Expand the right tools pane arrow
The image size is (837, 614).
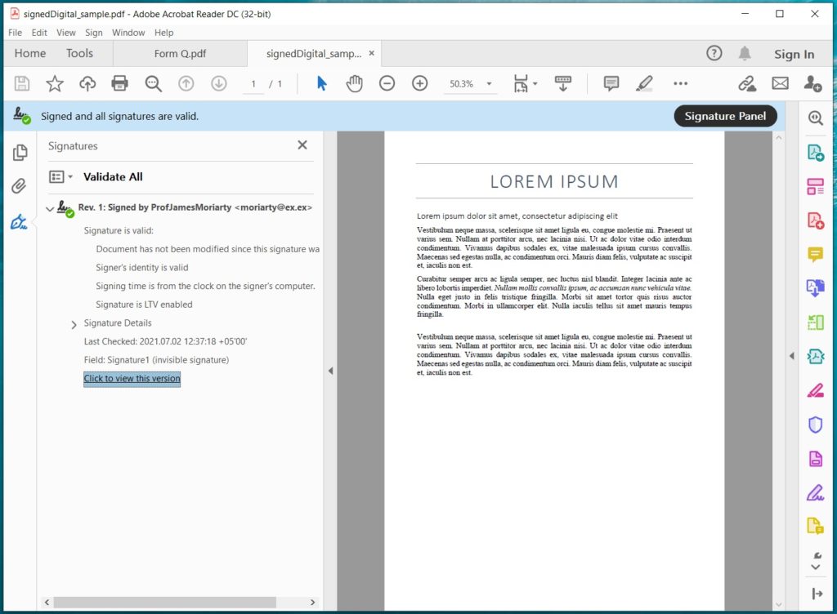tap(790, 355)
